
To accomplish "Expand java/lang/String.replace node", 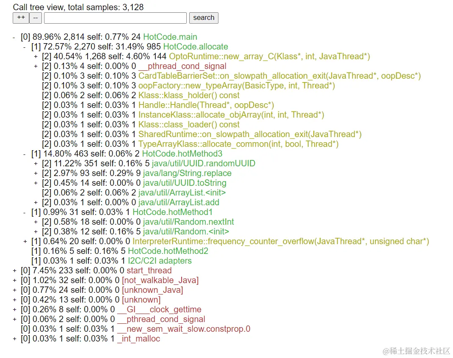I will tap(36, 173).
